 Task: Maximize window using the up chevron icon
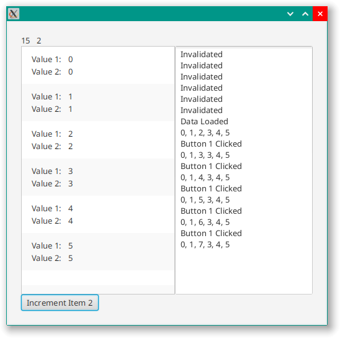pyautogui.click(x=305, y=14)
